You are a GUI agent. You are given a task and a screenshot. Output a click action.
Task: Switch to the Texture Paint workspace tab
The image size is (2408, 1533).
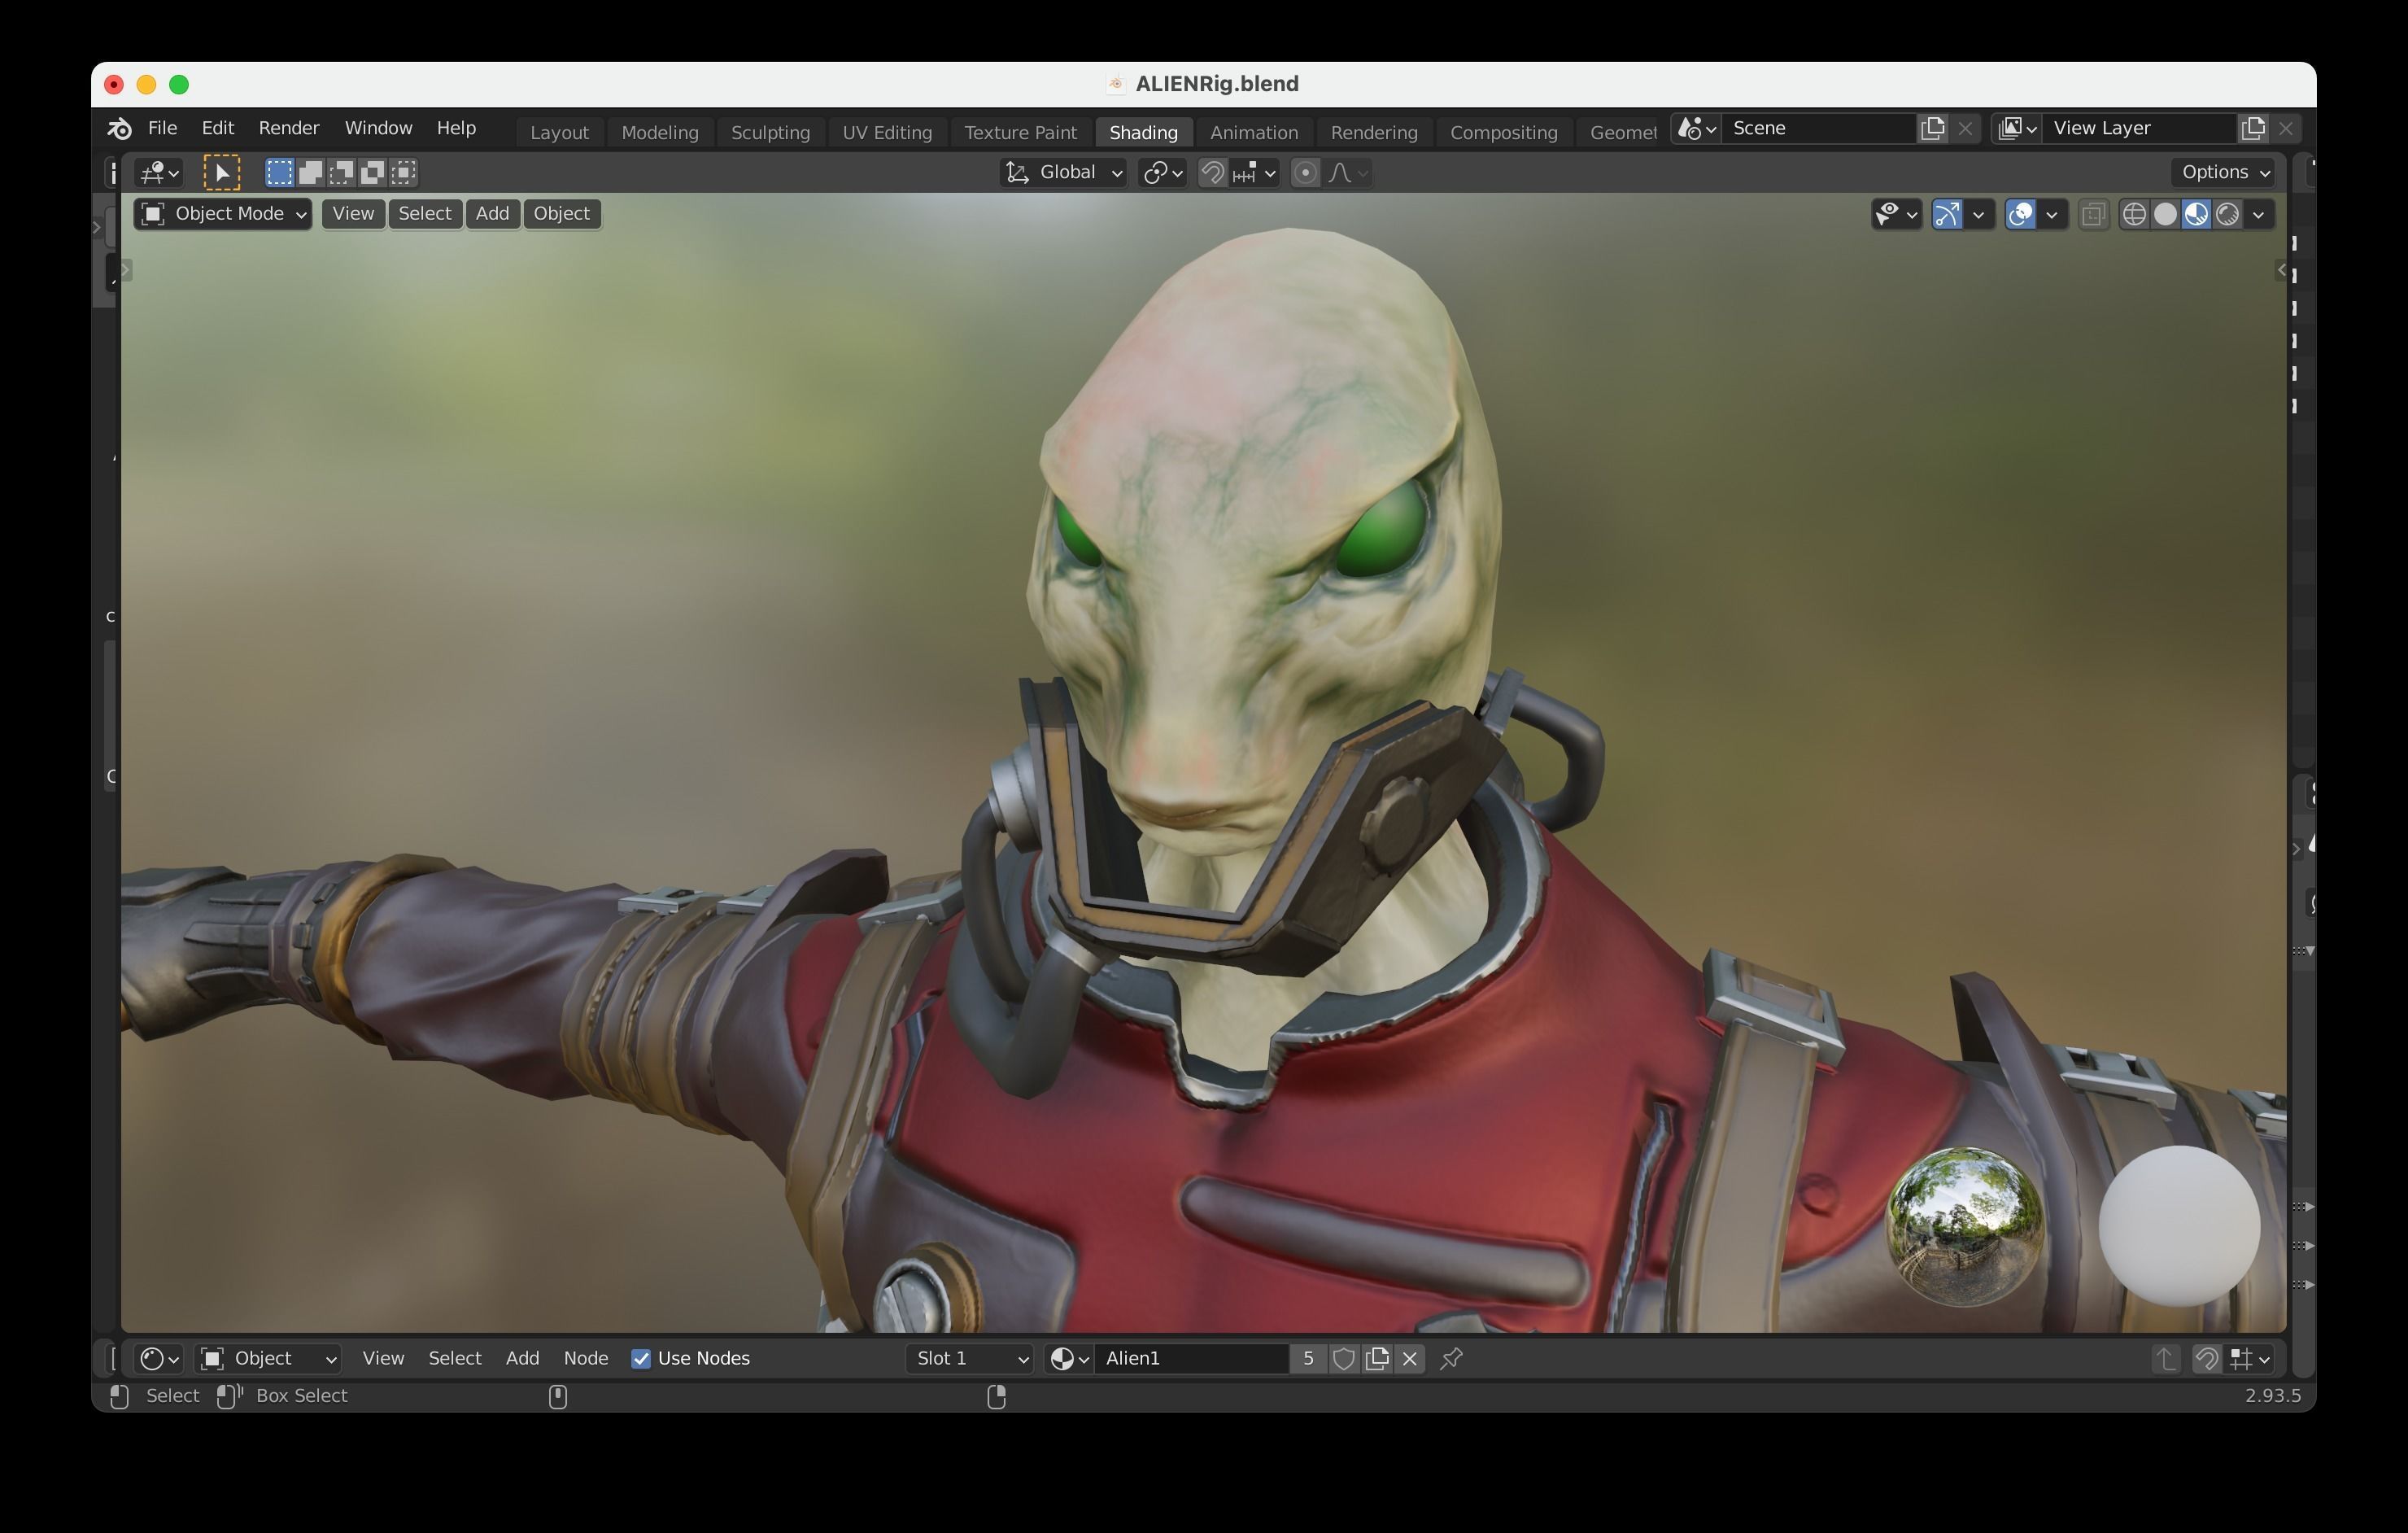coord(1020,132)
